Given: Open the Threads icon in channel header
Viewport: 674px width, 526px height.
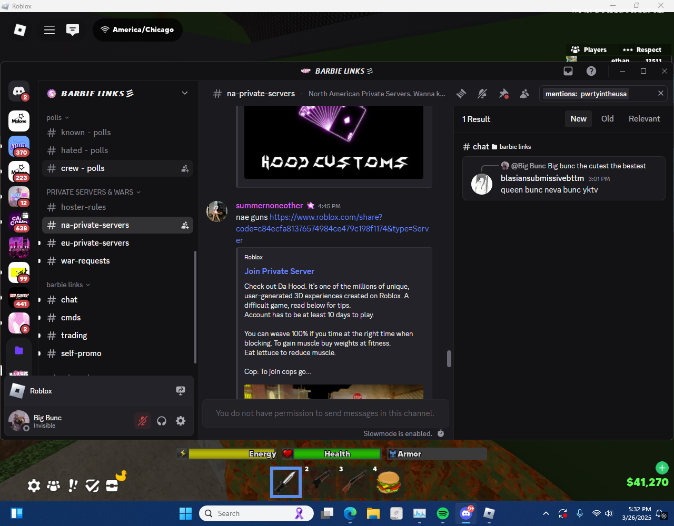Looking at the screenshot, I should point(461,94).
